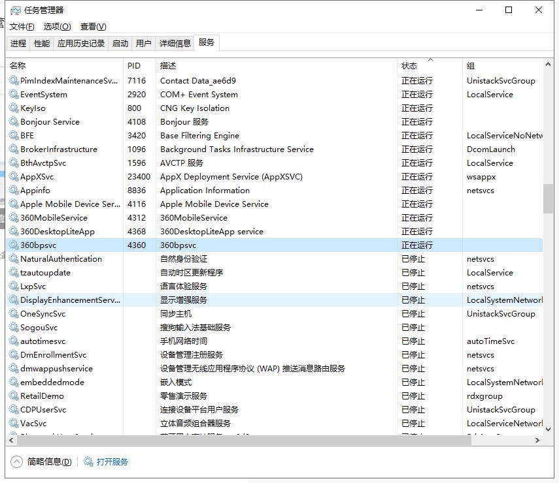Screen dimensions: 559x483
Task: Click the gear icon beside Bonjour Service
Action: 13,122
